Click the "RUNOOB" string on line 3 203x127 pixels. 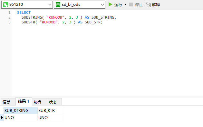tap(49, 22)
